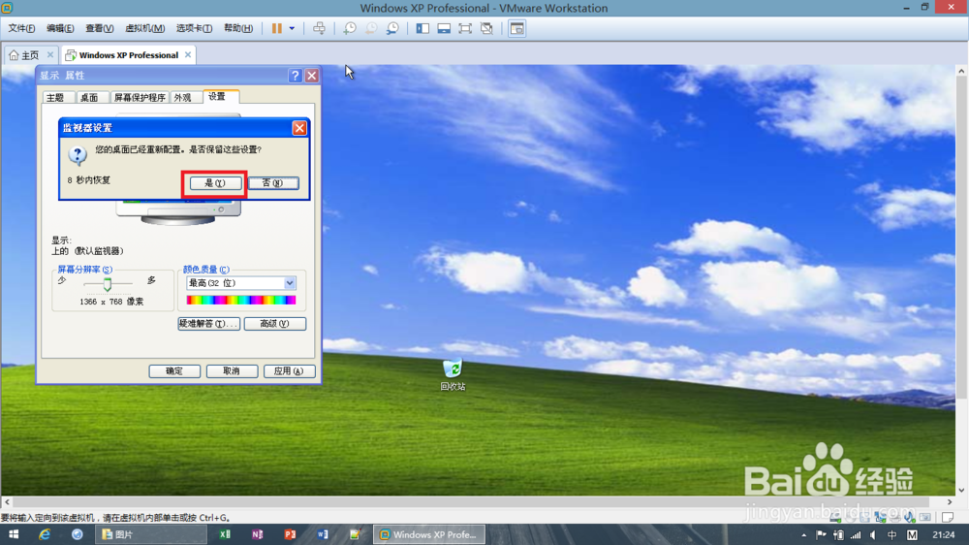The height and width of the screenshot is (545, 969).
Task: Click the help question mark in 显示 属性
Action: coord(295,76)
